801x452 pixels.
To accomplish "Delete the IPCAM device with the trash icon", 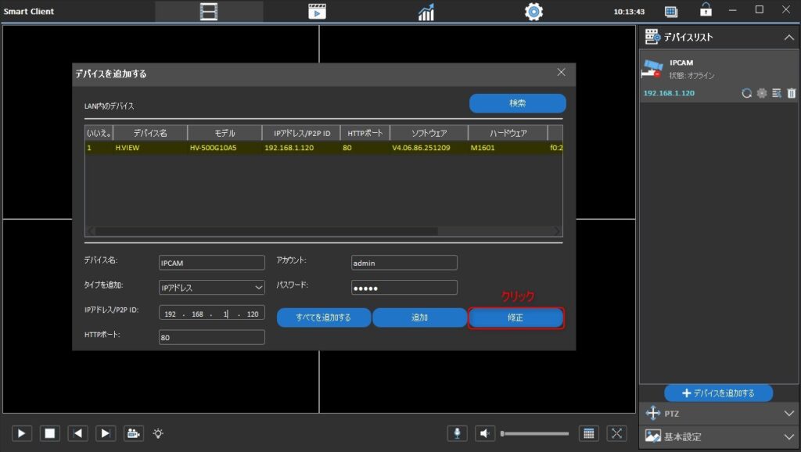I will point(791,93).
